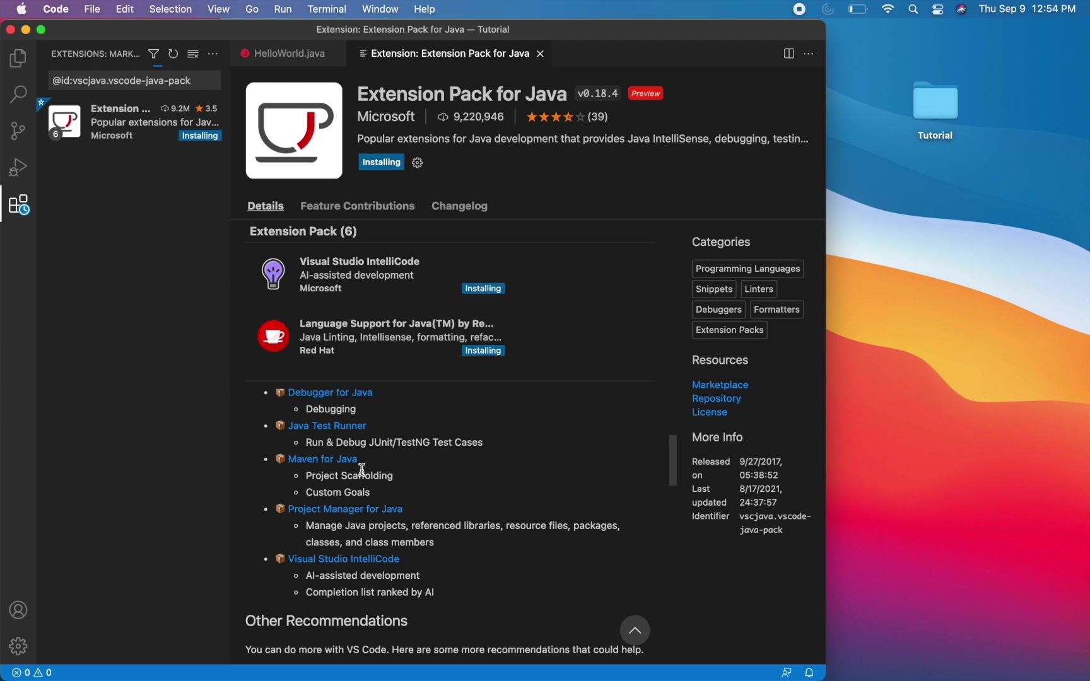
Task: Click the extension search input field
Action: point(133,80)
